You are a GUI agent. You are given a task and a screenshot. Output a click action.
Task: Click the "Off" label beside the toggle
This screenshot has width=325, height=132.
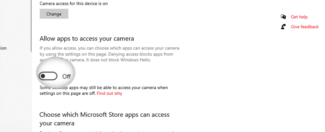tap(67, 77)
